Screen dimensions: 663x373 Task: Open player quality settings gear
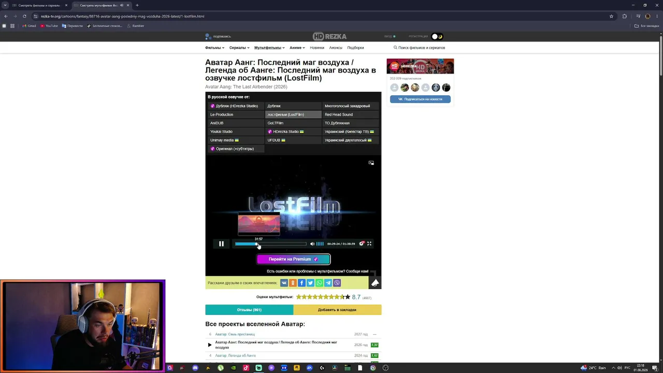tap(362, 243)
